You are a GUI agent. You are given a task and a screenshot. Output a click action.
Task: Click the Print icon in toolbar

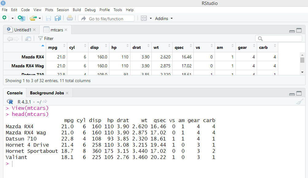pos(70,18)
